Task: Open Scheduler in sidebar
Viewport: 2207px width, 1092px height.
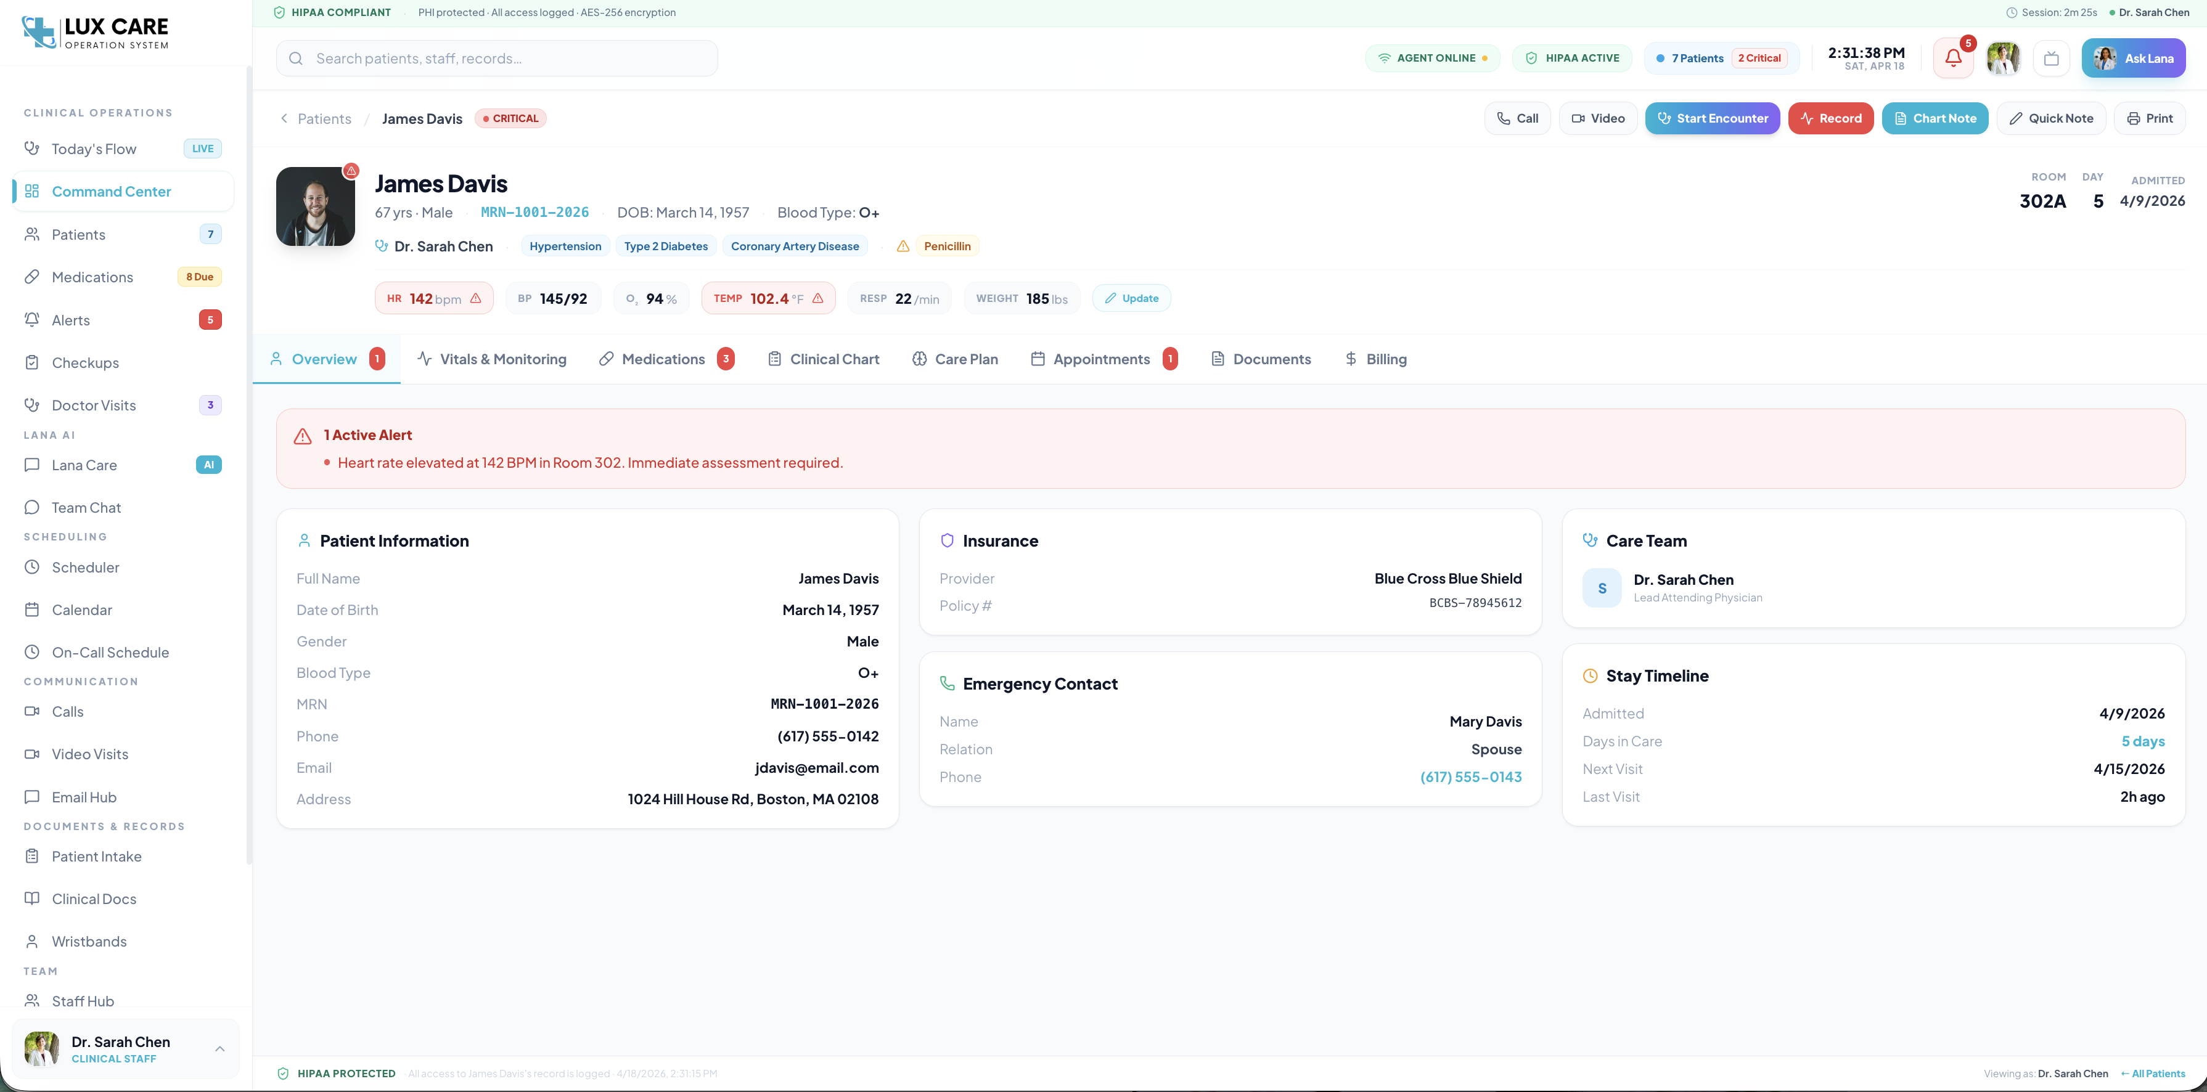Action: [123, 567]
